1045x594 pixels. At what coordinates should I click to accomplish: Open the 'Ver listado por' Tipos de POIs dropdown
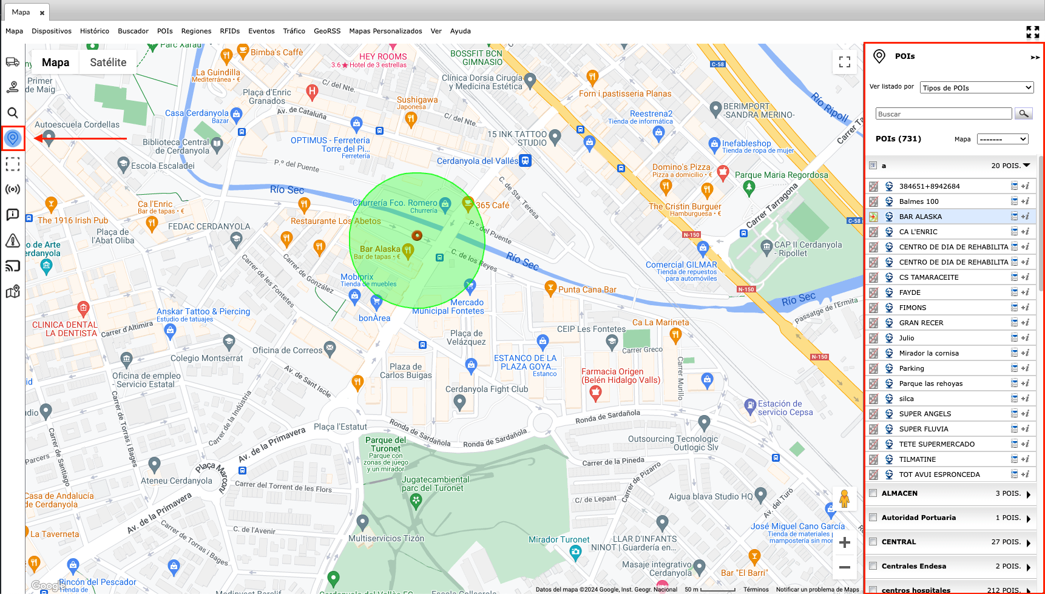976,87
